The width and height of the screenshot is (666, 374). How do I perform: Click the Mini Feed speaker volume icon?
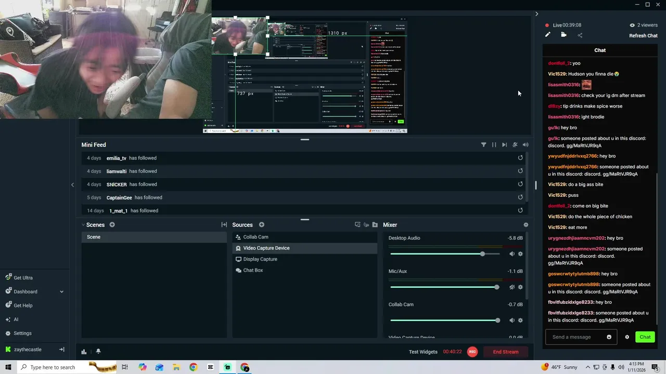(526, 145)
